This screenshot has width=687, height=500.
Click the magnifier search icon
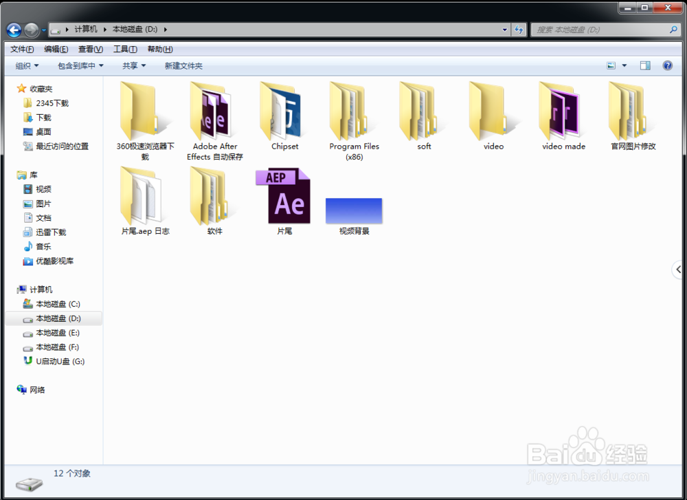(673, 30)
